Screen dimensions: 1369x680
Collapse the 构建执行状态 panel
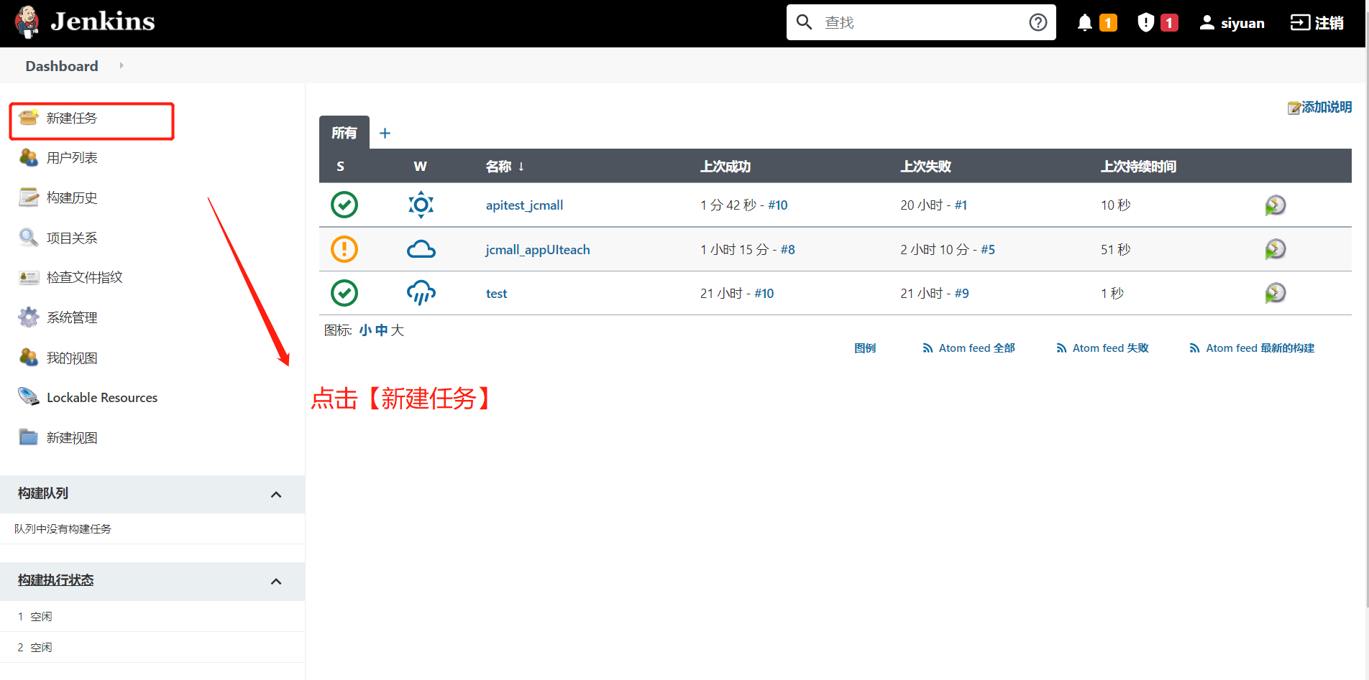[x=276, y=581]
